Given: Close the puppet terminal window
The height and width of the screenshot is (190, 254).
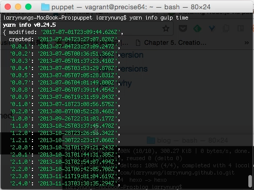Looking at the screenshot, I should 8,7.
